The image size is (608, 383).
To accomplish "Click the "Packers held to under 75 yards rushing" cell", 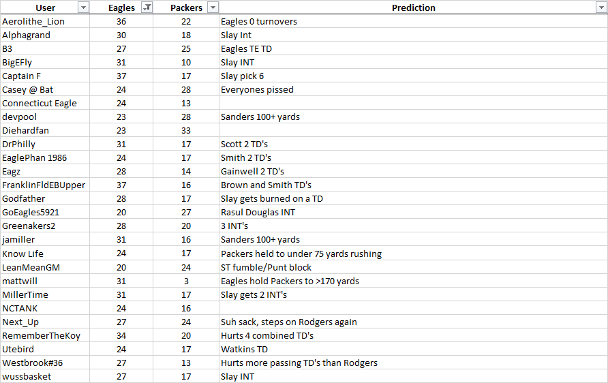I will coord(301,254).
